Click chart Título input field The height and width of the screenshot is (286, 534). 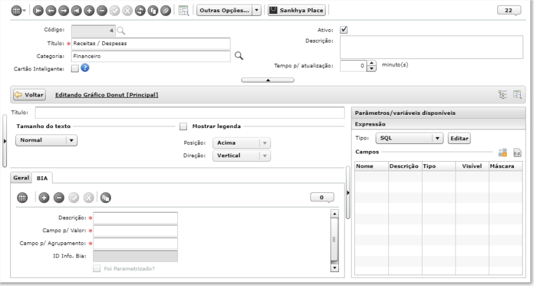(x=189, y=112)
